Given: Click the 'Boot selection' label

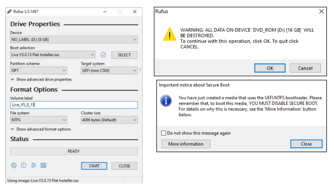Looking at the screenshot, I should tap(22, 48).
